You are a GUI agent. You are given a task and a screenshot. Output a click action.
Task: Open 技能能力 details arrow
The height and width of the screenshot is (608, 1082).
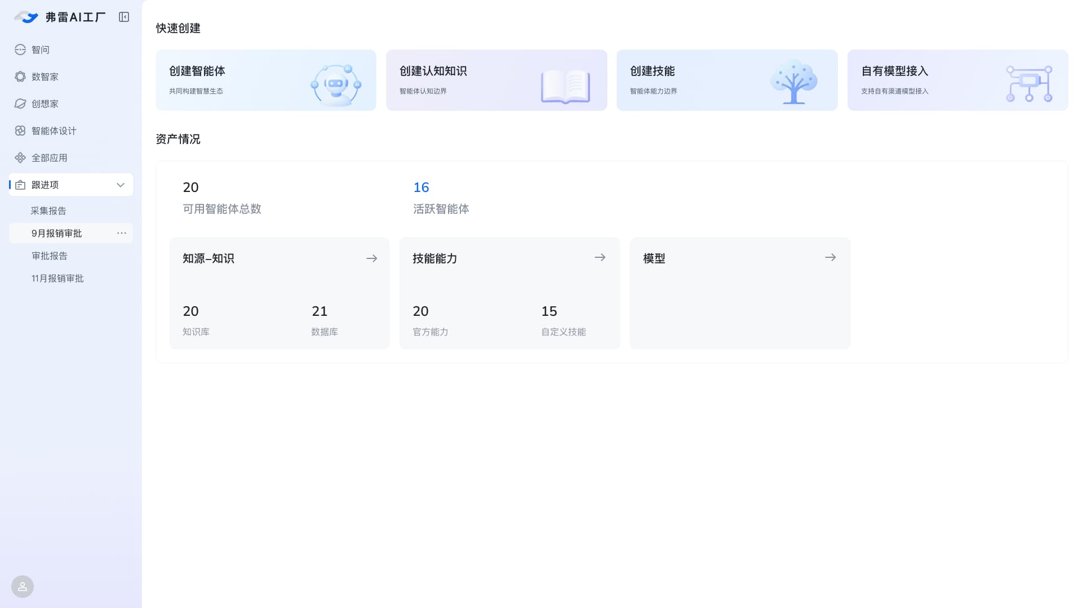600,257
